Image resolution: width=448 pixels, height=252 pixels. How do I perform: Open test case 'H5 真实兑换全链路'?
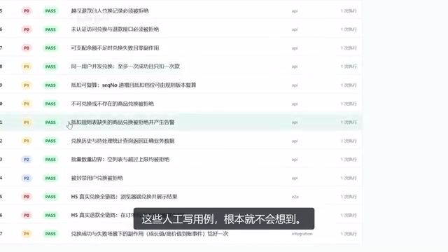pyautogui.click(x=125, y=197)
